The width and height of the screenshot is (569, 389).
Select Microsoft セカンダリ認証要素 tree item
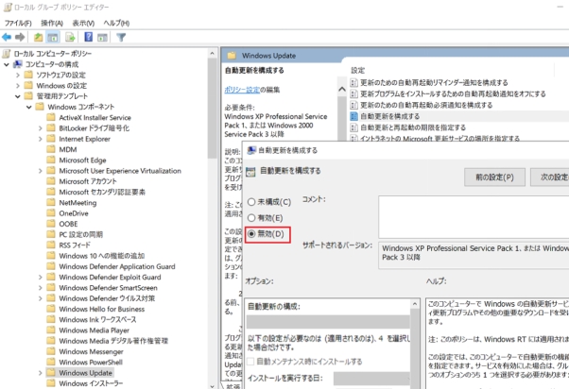point(102,192)
